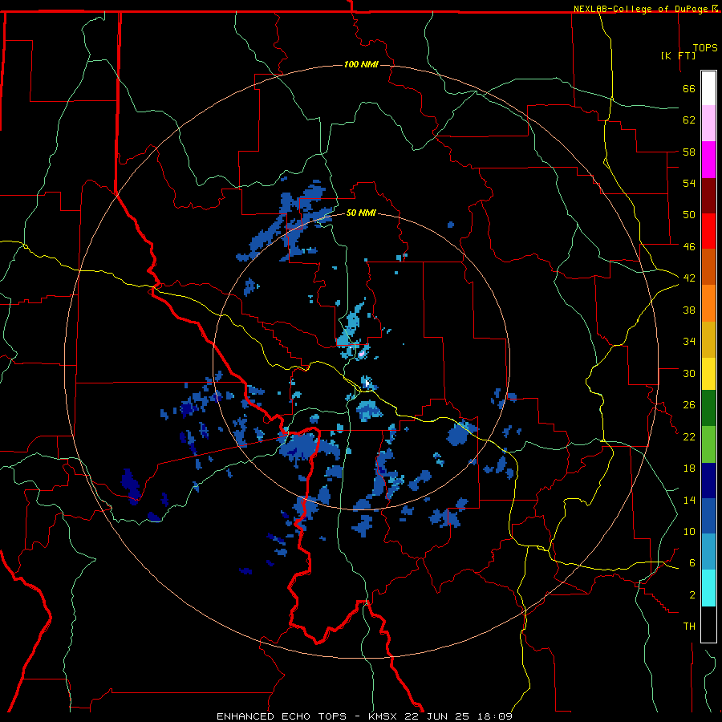The height and width of the screenshot is (722, 722).
Task: Click the bright orange legend band
Action: (708, 303)
